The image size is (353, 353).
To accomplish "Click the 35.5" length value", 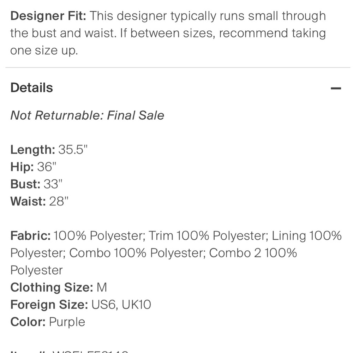I will coord(73,150).
